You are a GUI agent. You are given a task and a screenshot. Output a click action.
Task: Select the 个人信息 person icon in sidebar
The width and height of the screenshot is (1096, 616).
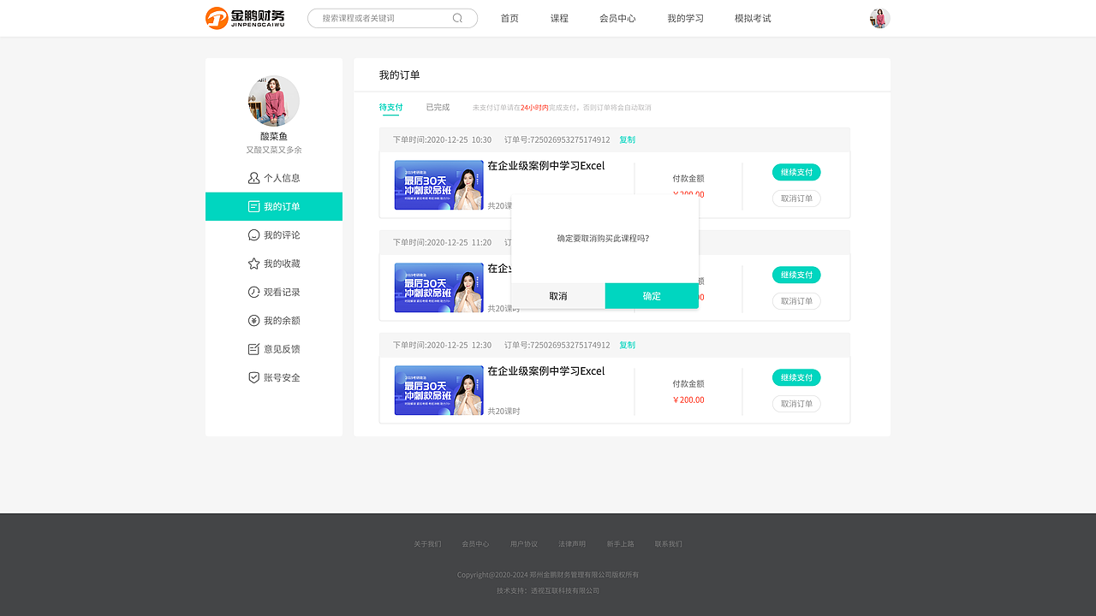click(x=253, y=177)
